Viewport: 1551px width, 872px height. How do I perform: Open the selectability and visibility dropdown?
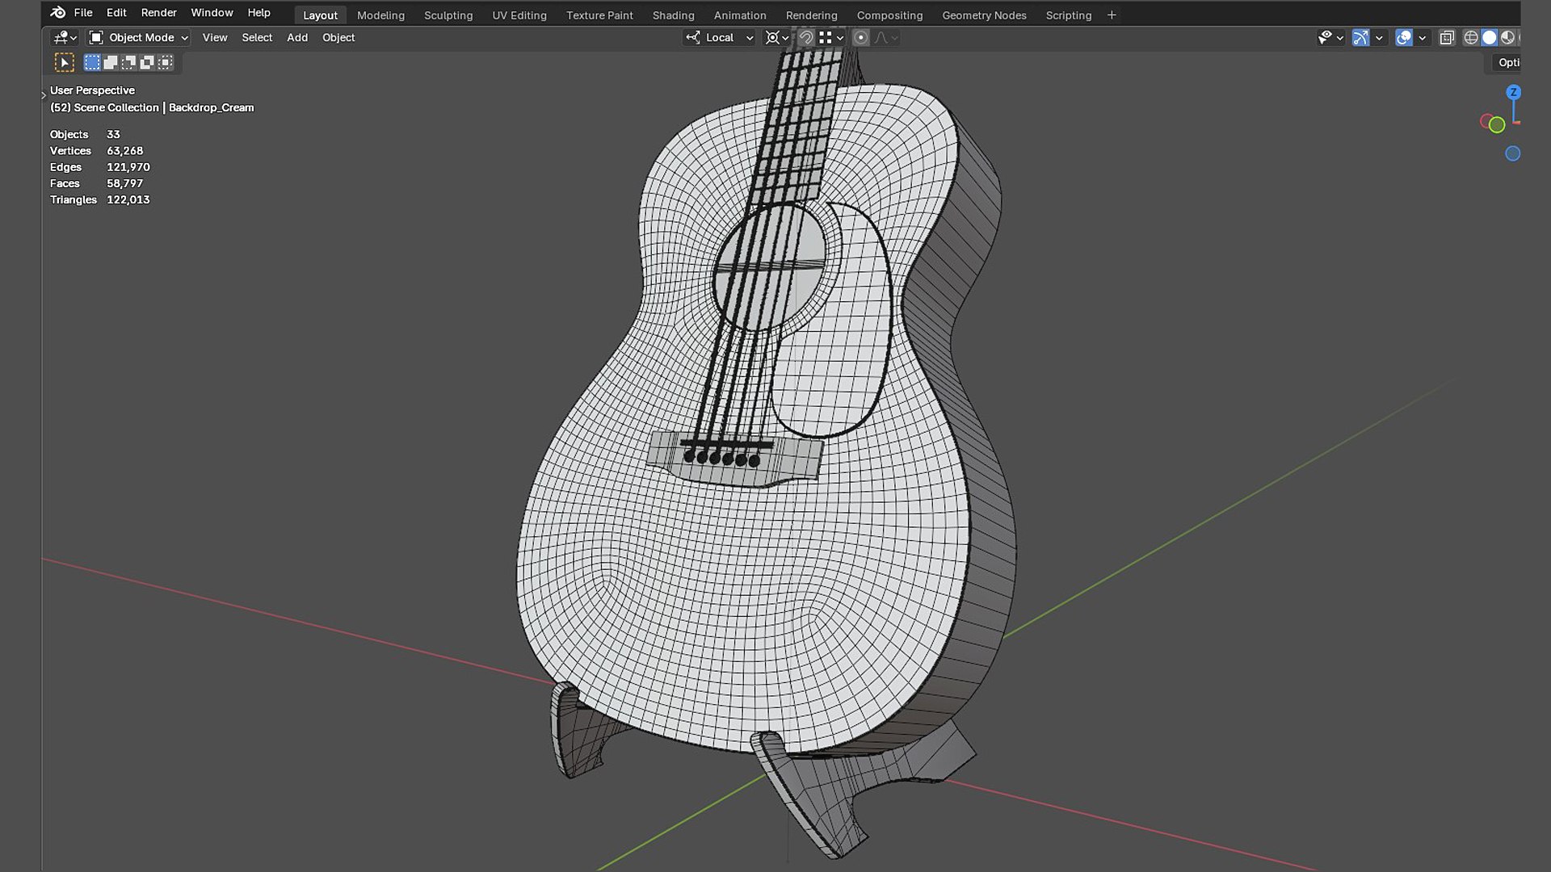click(x=1330, y=38)
